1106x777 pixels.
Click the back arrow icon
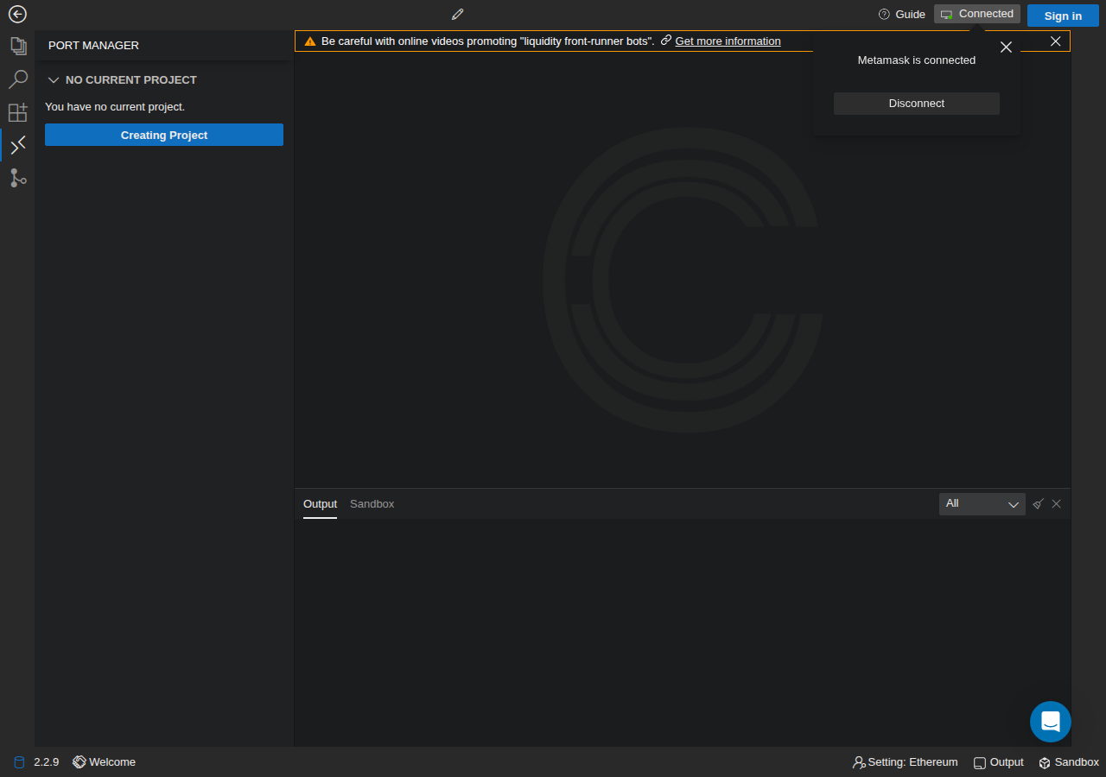tap(17, 15)
